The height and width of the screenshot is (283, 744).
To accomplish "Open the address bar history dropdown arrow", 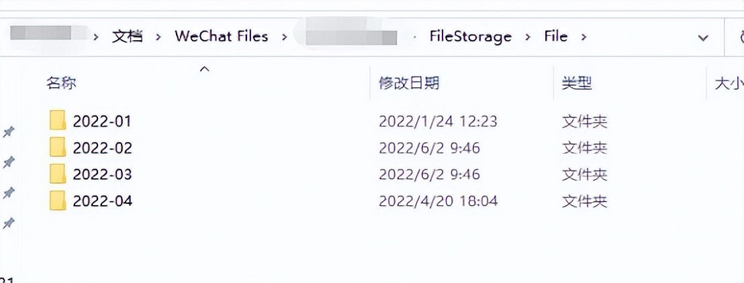I will (x=702, y=38).
